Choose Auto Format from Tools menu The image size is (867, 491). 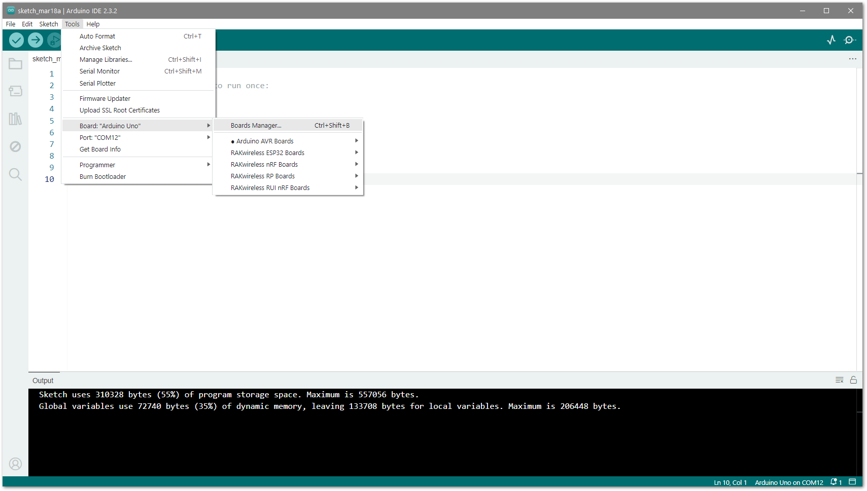pos(138,36)
